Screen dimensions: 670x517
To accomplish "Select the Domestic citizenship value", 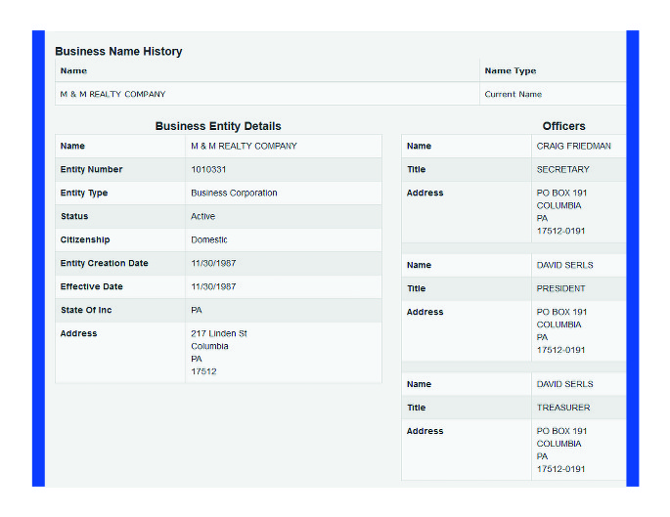I will tap(208, 240).
